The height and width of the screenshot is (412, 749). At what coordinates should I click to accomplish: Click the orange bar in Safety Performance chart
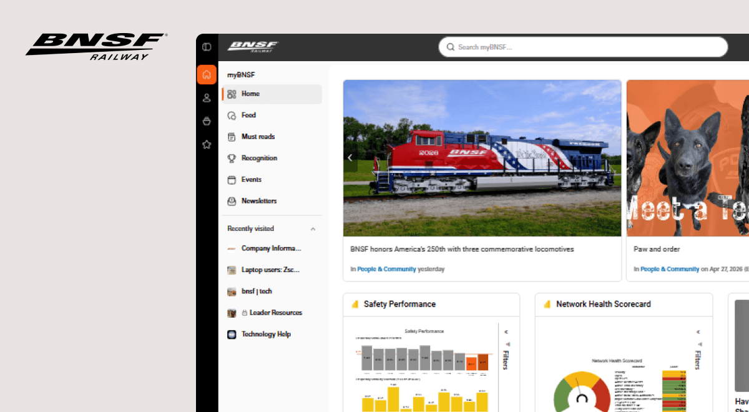point(471,363)
